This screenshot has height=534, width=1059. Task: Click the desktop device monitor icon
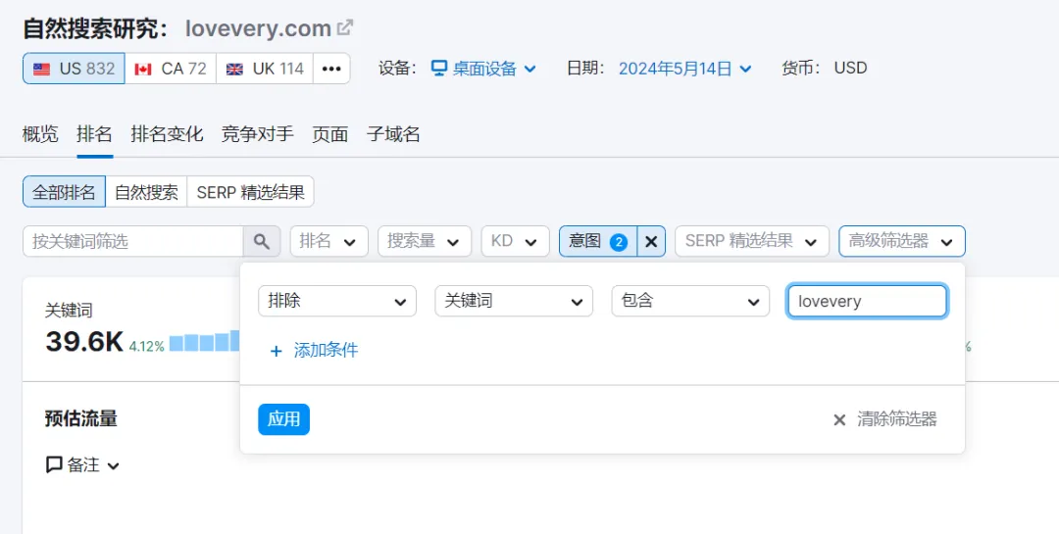click(439, 69)
